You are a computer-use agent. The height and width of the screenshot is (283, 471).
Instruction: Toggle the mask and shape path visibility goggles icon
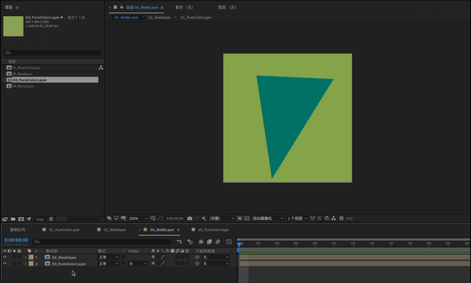coord(123,218)
